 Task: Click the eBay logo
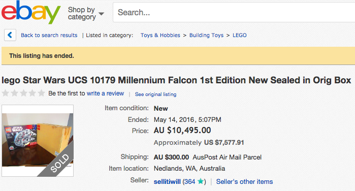coord(31,12)
